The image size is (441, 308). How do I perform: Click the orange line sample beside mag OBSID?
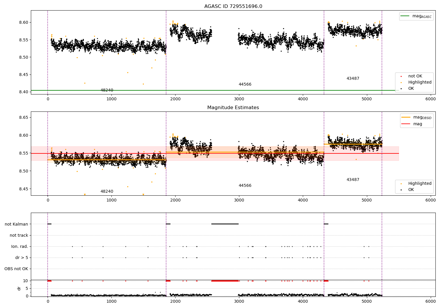click(406, 117)
